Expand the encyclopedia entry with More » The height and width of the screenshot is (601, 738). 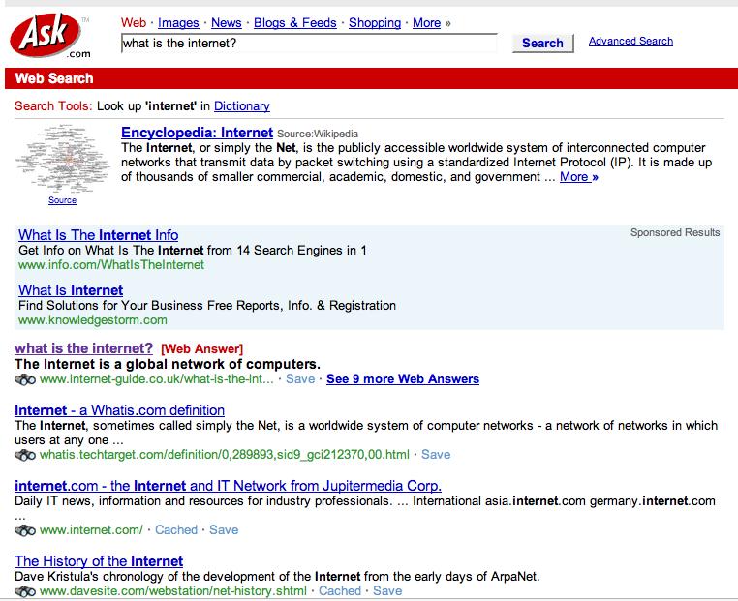tap(578, 177)
